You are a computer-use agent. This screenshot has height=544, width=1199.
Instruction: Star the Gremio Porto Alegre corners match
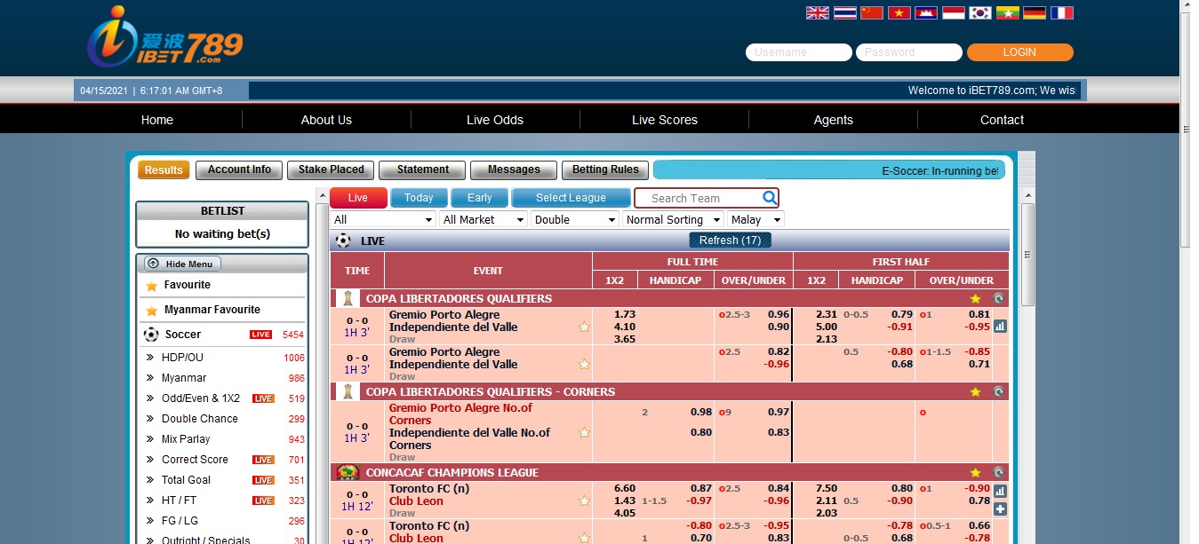click(584, 432)
